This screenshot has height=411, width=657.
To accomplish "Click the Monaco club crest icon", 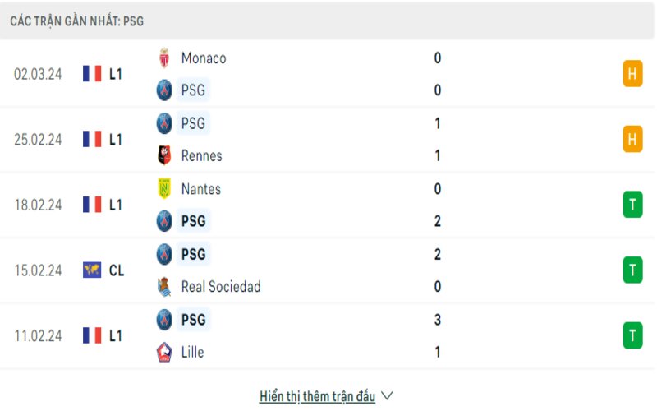I will (x=164, y=58).
